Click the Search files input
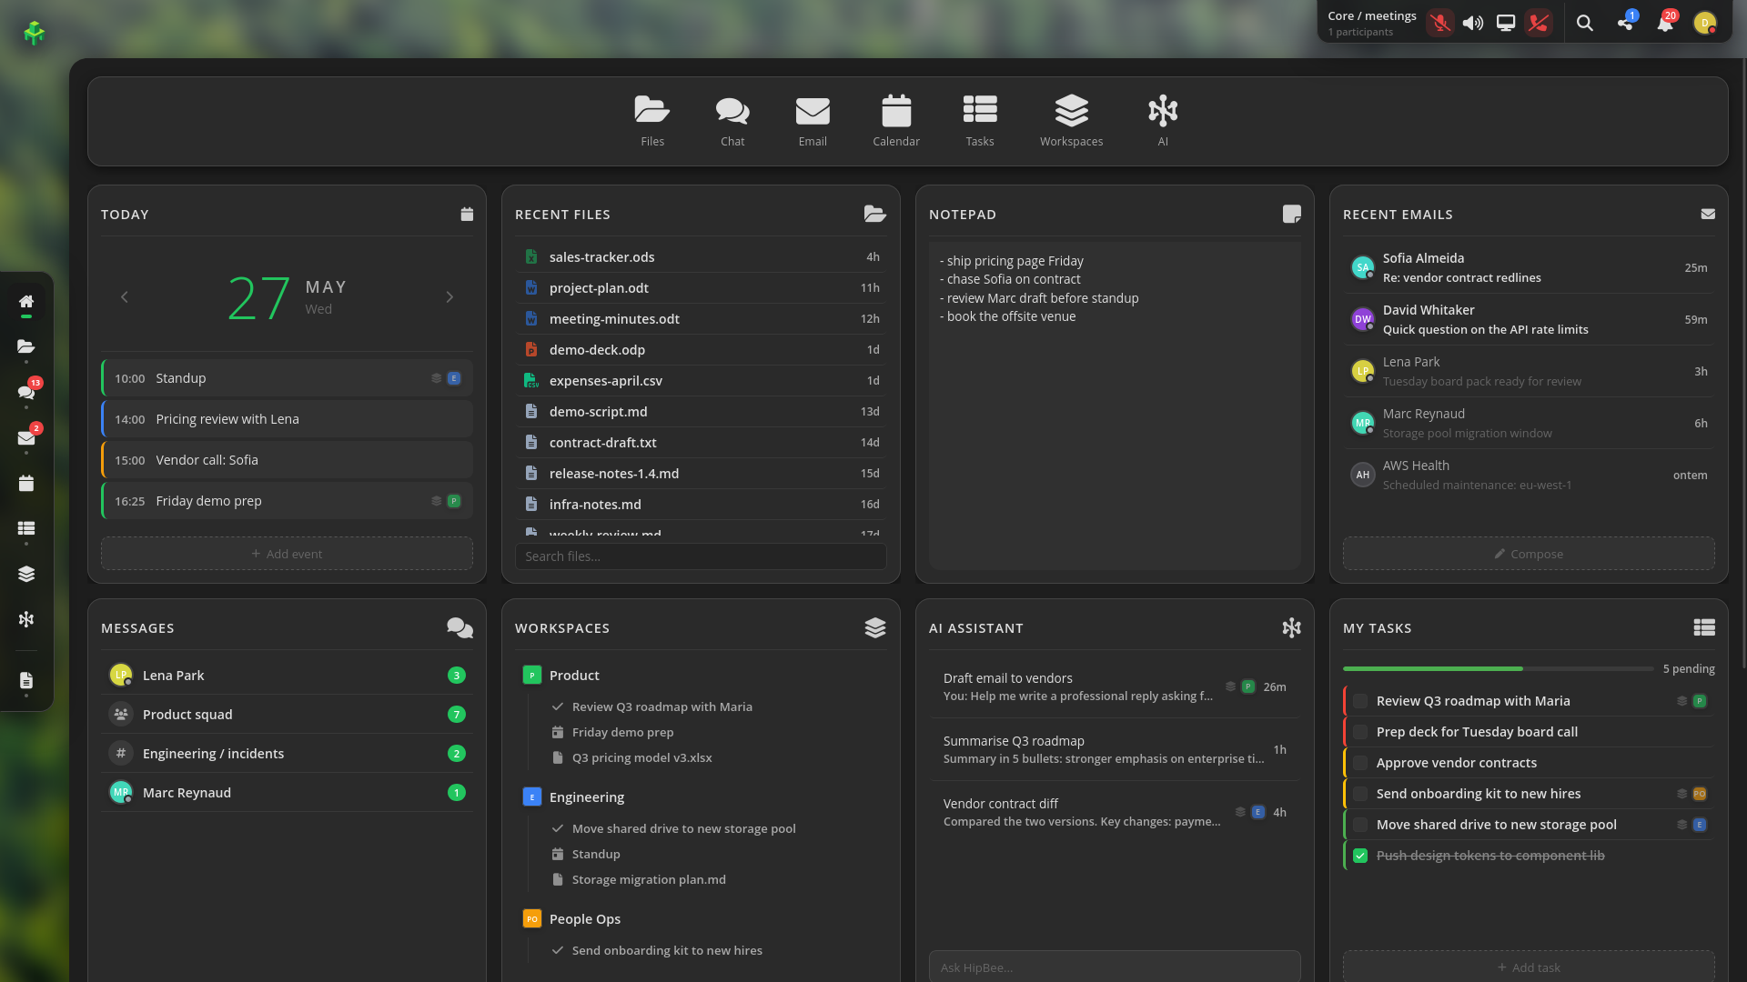Image resolution: width=1747 pixels, height=982 pixels. click(701, 556)
